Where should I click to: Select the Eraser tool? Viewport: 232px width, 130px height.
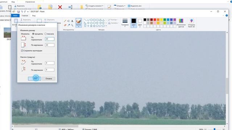65,25
